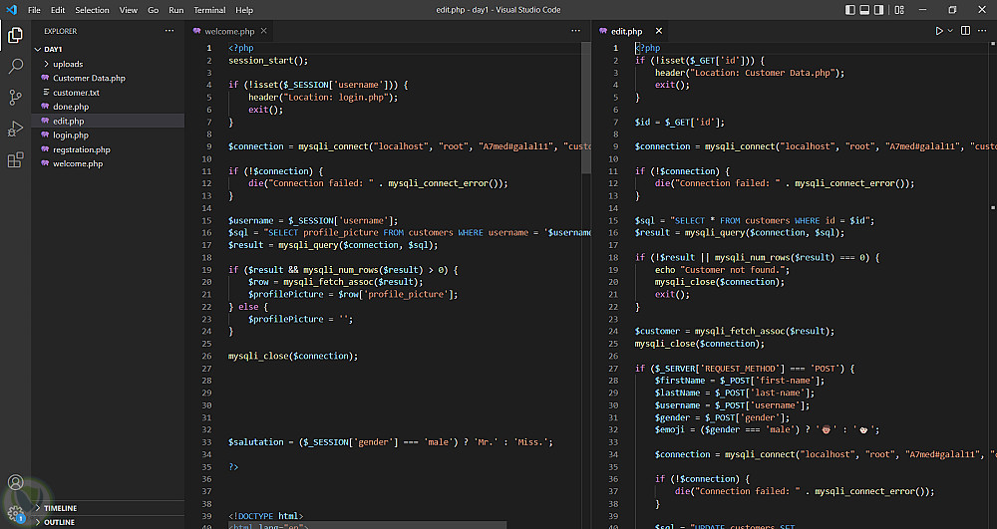Open the Run and Debug view
Viewport: 997px width, 529px height.
[15, 128]
